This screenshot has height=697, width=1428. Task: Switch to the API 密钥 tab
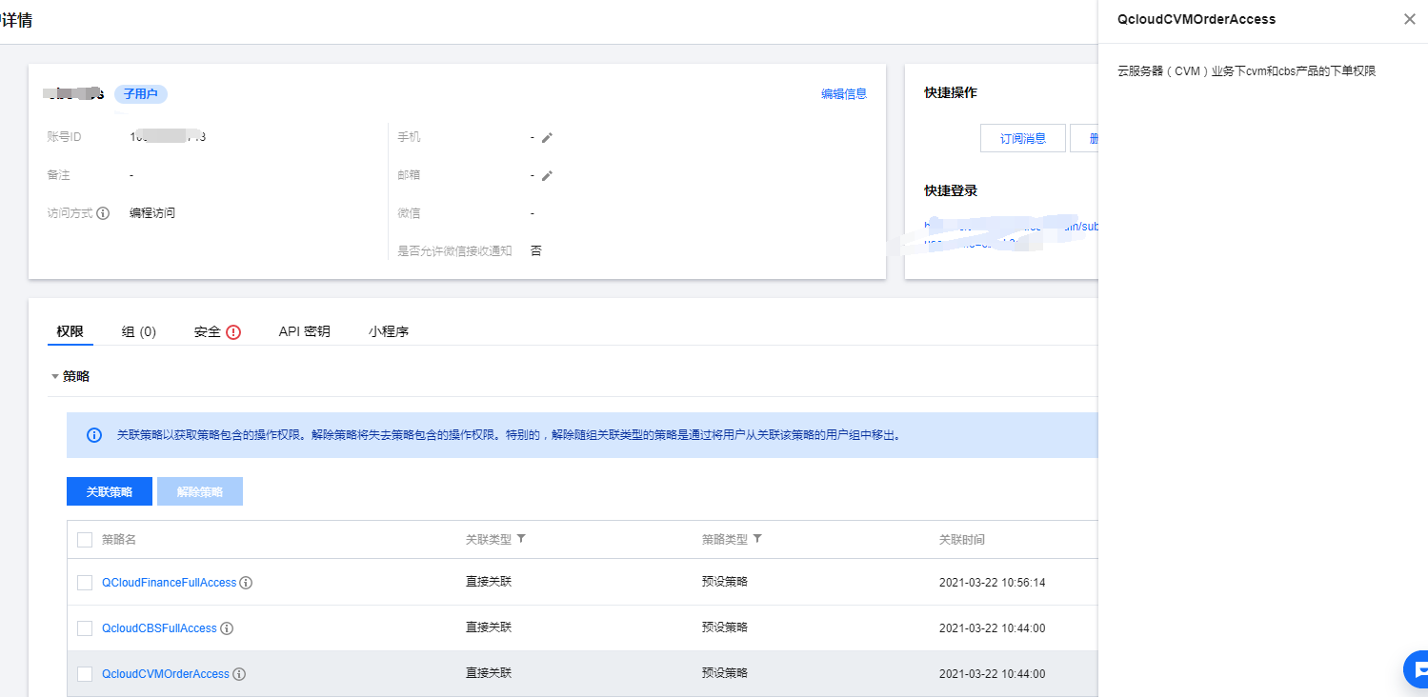coord(304,331)
